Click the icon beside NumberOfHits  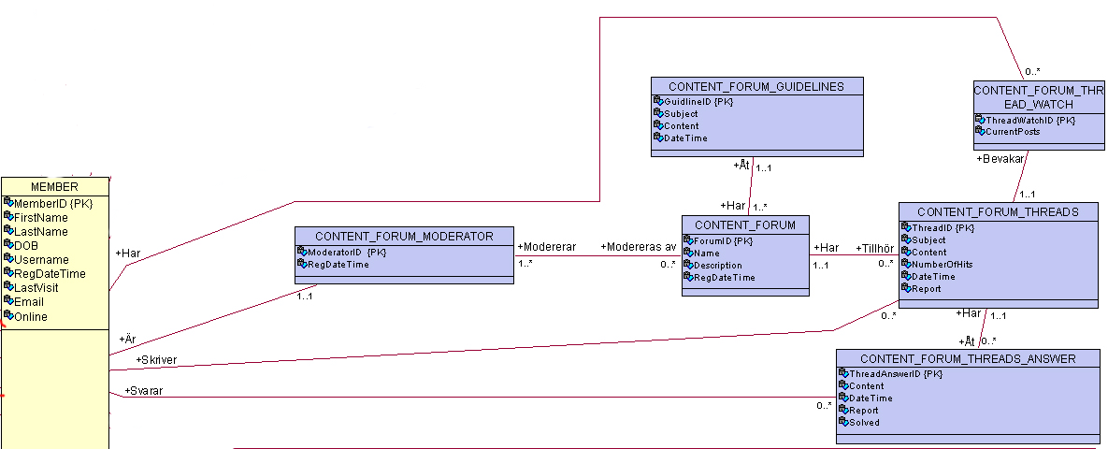pyautogui.click(x=906, y=264)
